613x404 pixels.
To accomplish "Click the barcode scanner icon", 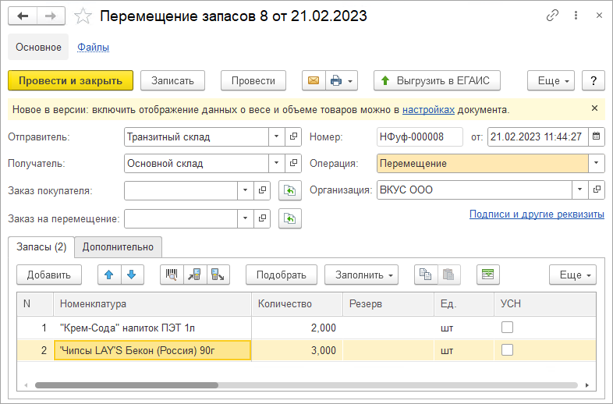I will coord(172,275).
